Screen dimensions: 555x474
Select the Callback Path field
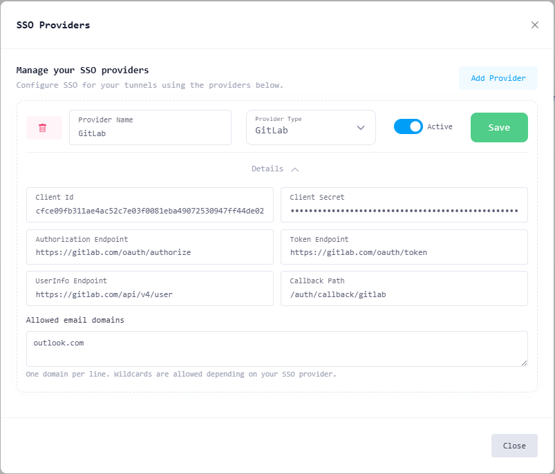click(404, 294)
